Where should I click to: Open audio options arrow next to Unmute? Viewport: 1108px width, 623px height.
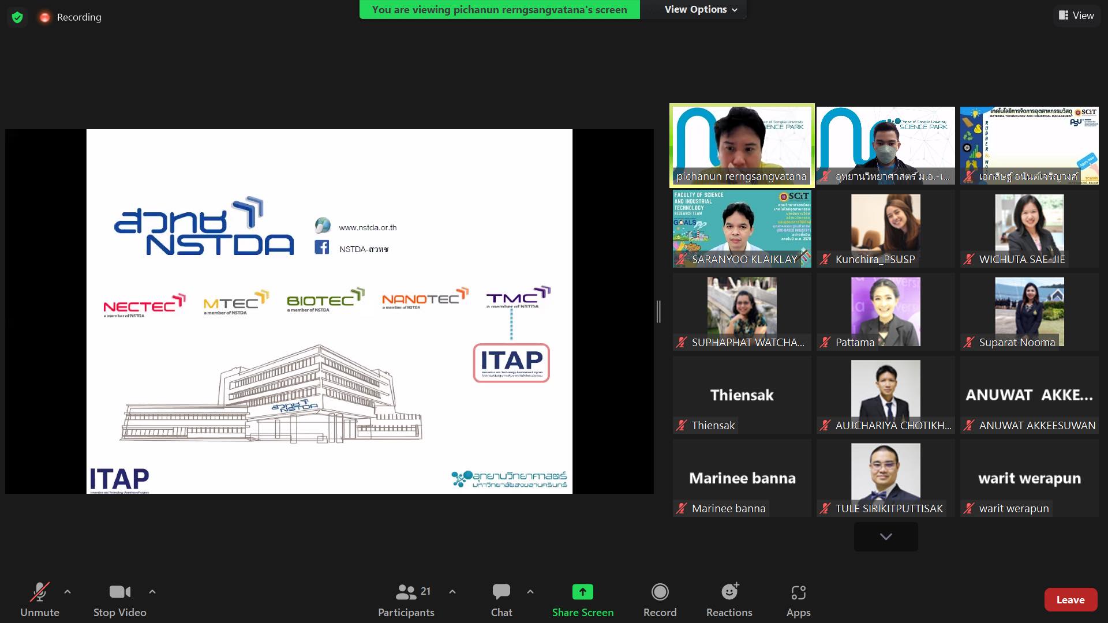tap(68, 592)
